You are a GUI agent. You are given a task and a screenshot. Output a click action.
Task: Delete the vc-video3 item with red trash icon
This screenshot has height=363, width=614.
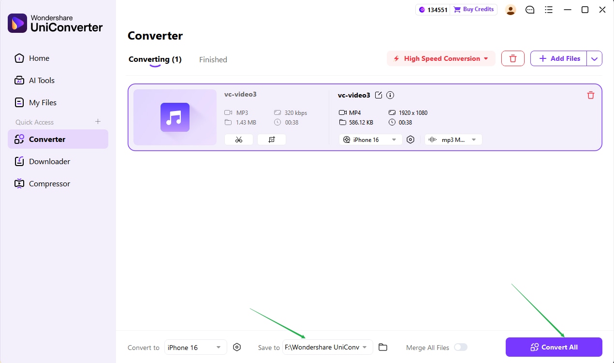(x=590, y=95)
